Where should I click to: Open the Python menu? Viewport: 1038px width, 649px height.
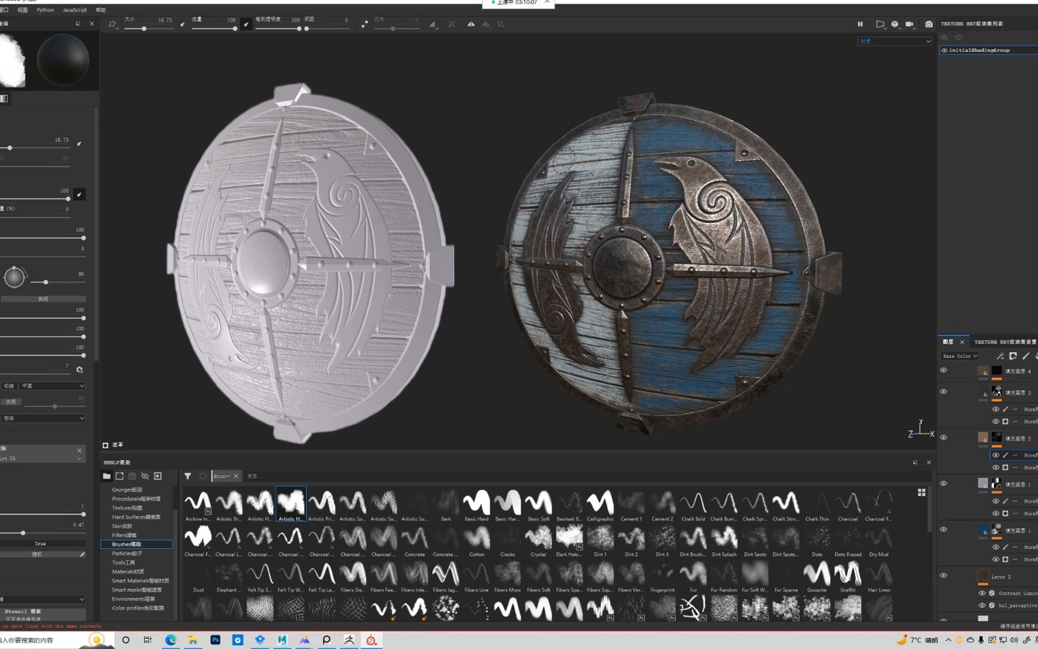pyautogui.click(x=44, y=10)
